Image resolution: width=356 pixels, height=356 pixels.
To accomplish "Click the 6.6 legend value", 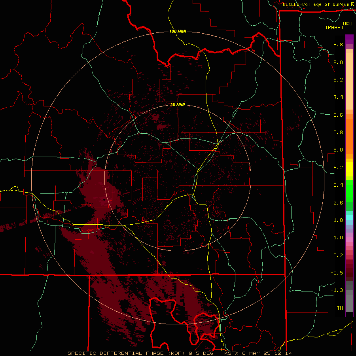I will coord(338,115).
